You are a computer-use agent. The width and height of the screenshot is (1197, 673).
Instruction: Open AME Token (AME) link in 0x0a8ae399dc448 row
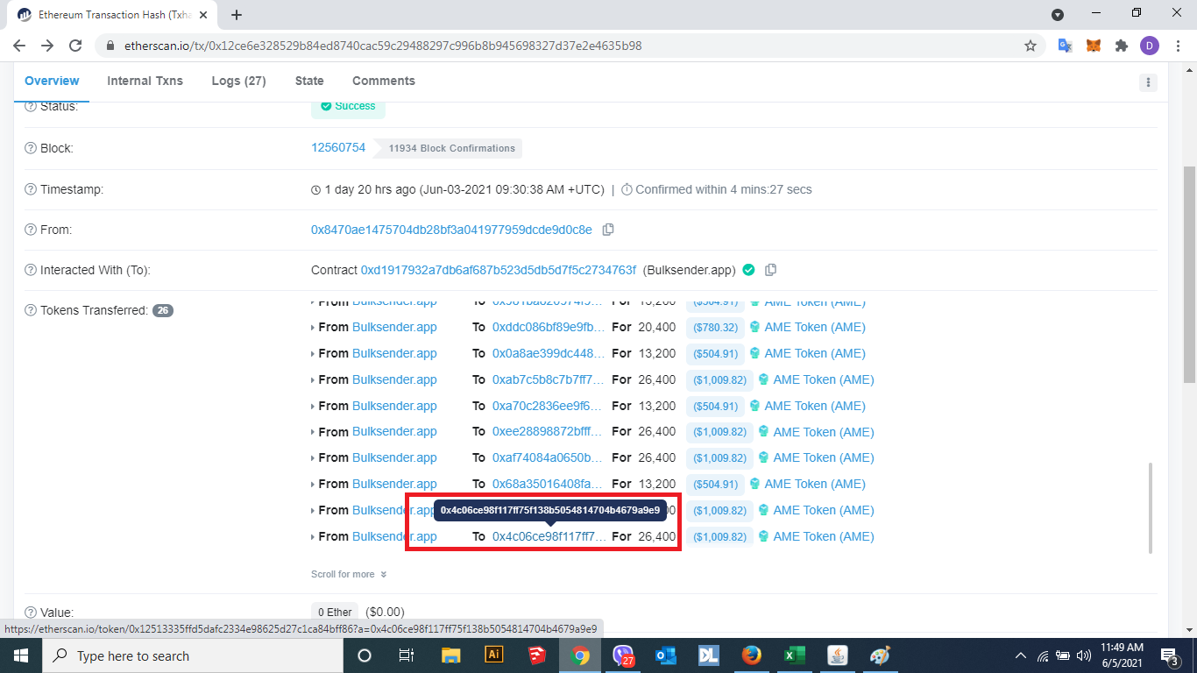(x=815, y=353)
